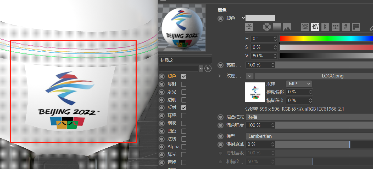This screenshot has width=373, height=169.
Task: Click the LOGO.png texture preview thumbnail
Action: tap(255, 92)
